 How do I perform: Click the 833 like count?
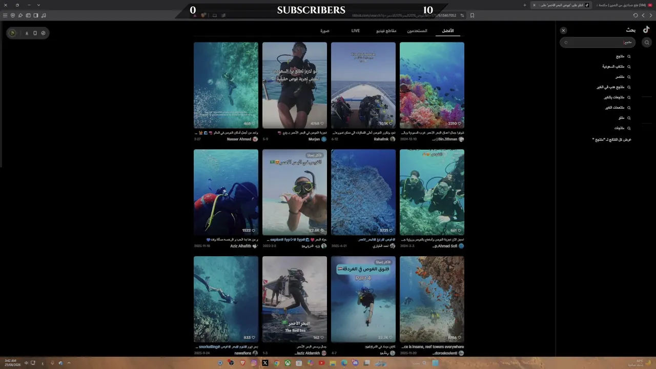click(249, 338)
